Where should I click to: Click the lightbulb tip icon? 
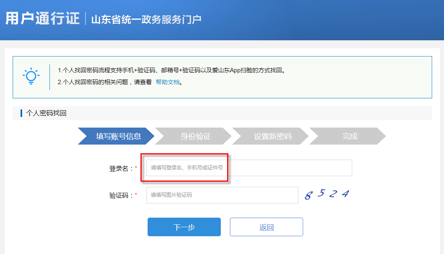[32, 75]
